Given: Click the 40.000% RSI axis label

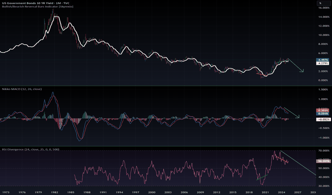Looking at the screenshot, I should tap(324, 177).
